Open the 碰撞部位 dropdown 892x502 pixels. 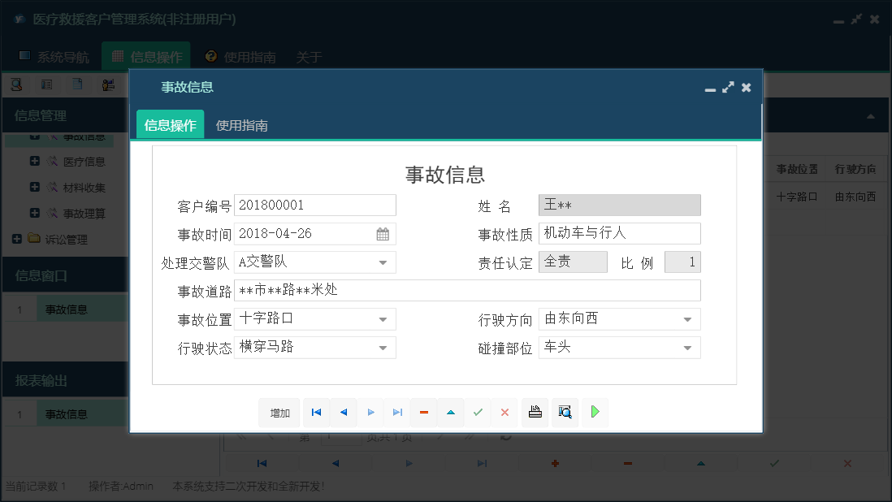(687, 347)
